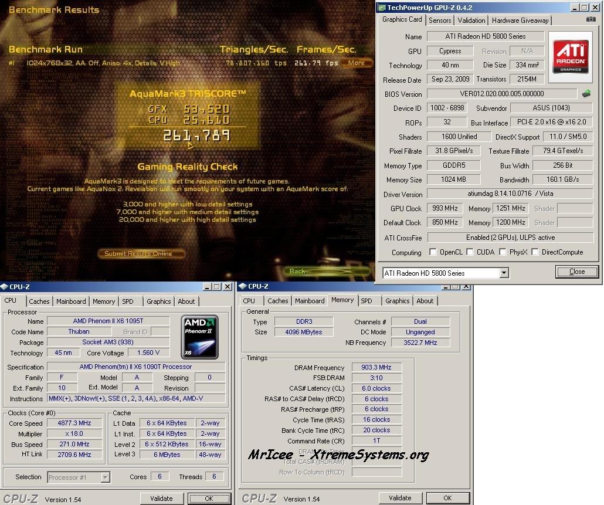Image resolution: width=604 pixels, height=505 pixels.
Task: Click the 3522.7 MHz NB Frequency value
Action: pos(420,343)
